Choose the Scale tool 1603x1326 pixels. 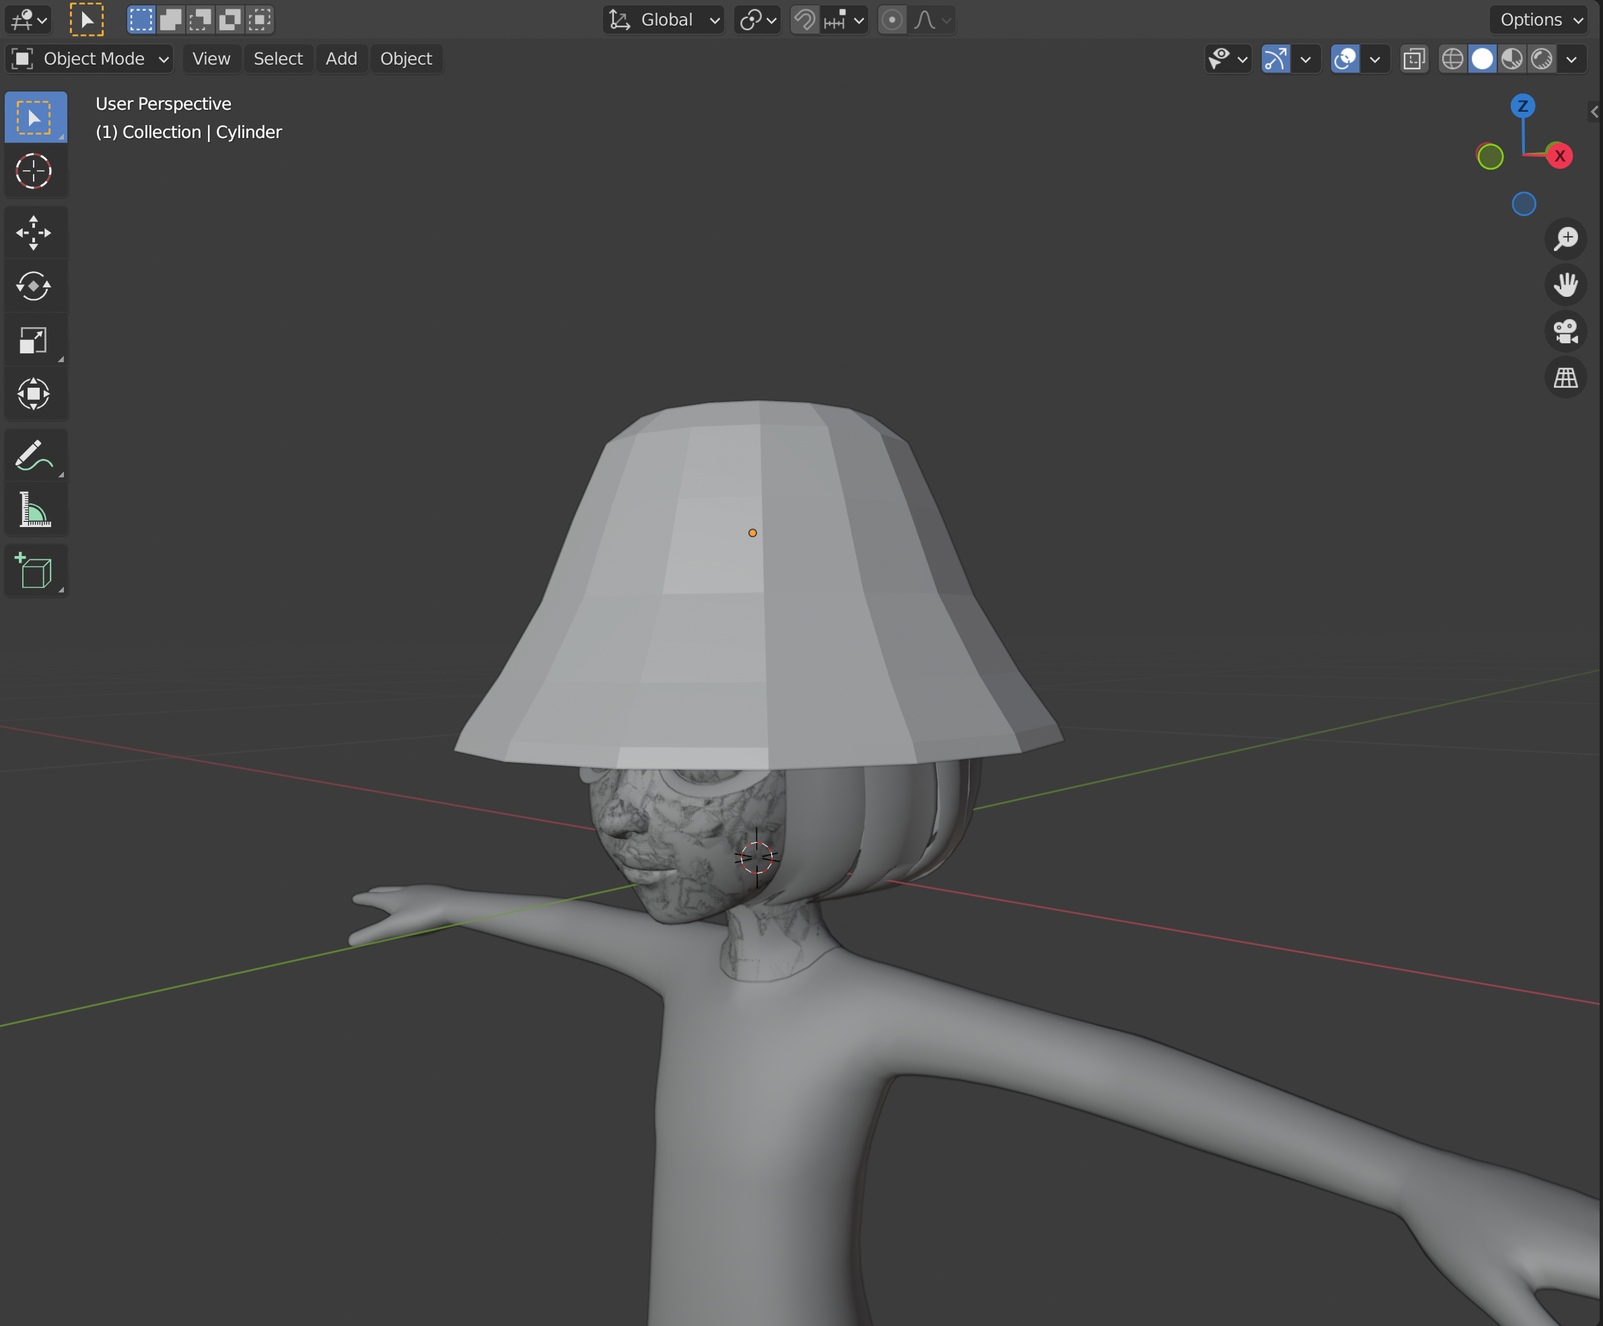(x=35, y=341)
